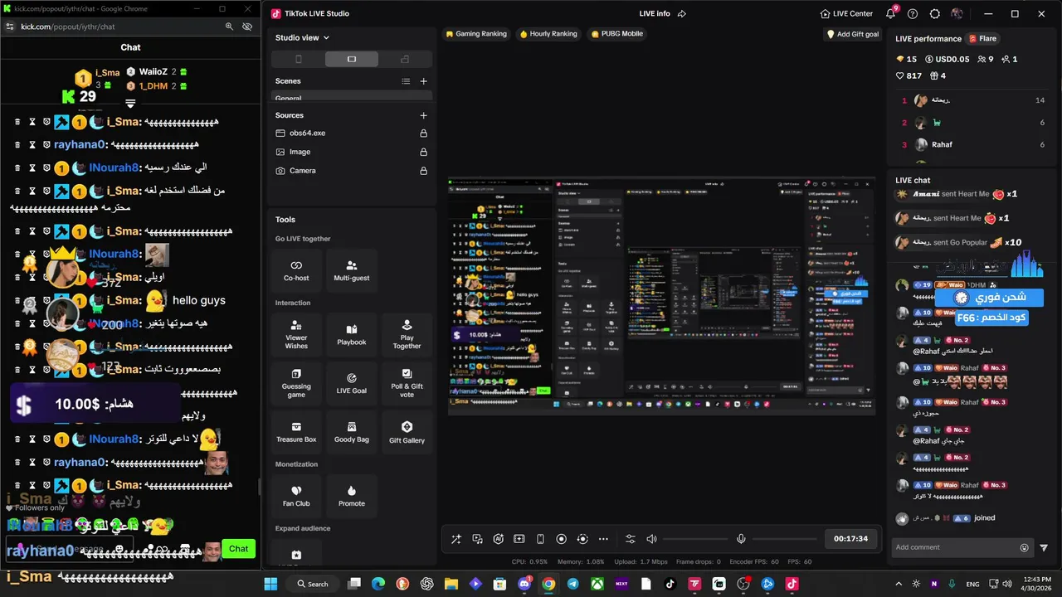The image size is (1062, 597).
Task: Open the LIVE Goal tool
Action: 352,383
